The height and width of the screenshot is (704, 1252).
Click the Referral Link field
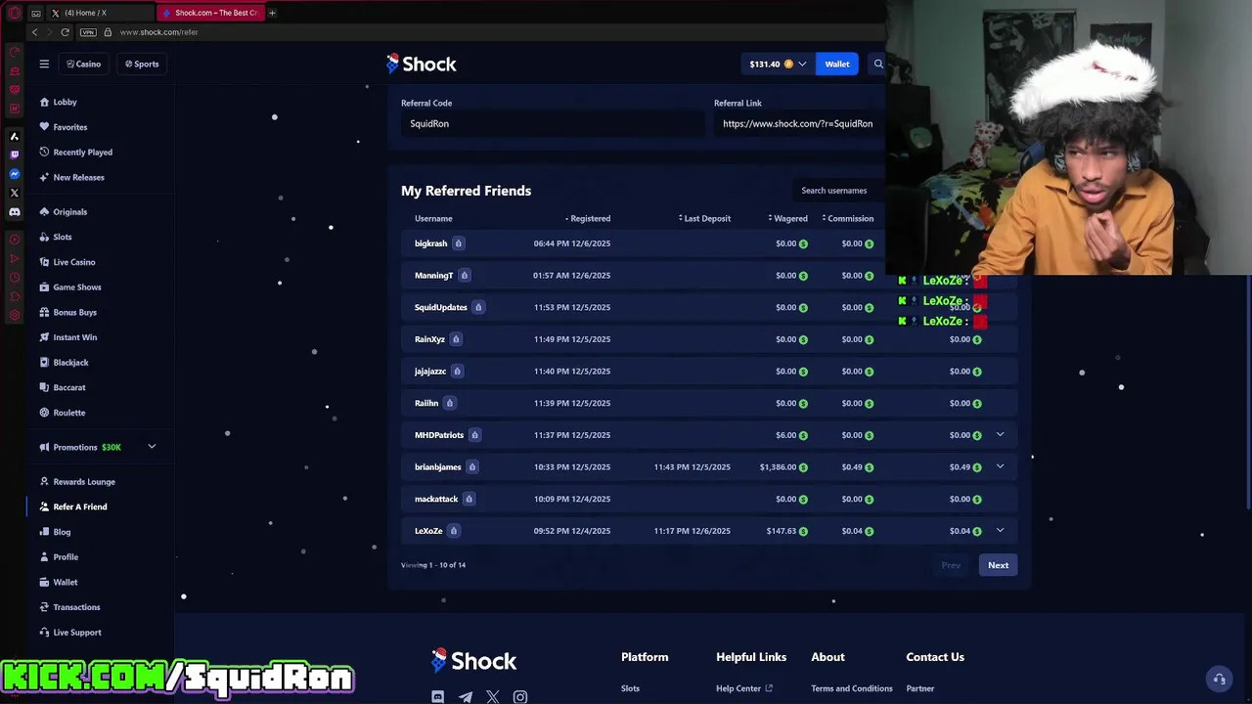click(x=798, y=124)
